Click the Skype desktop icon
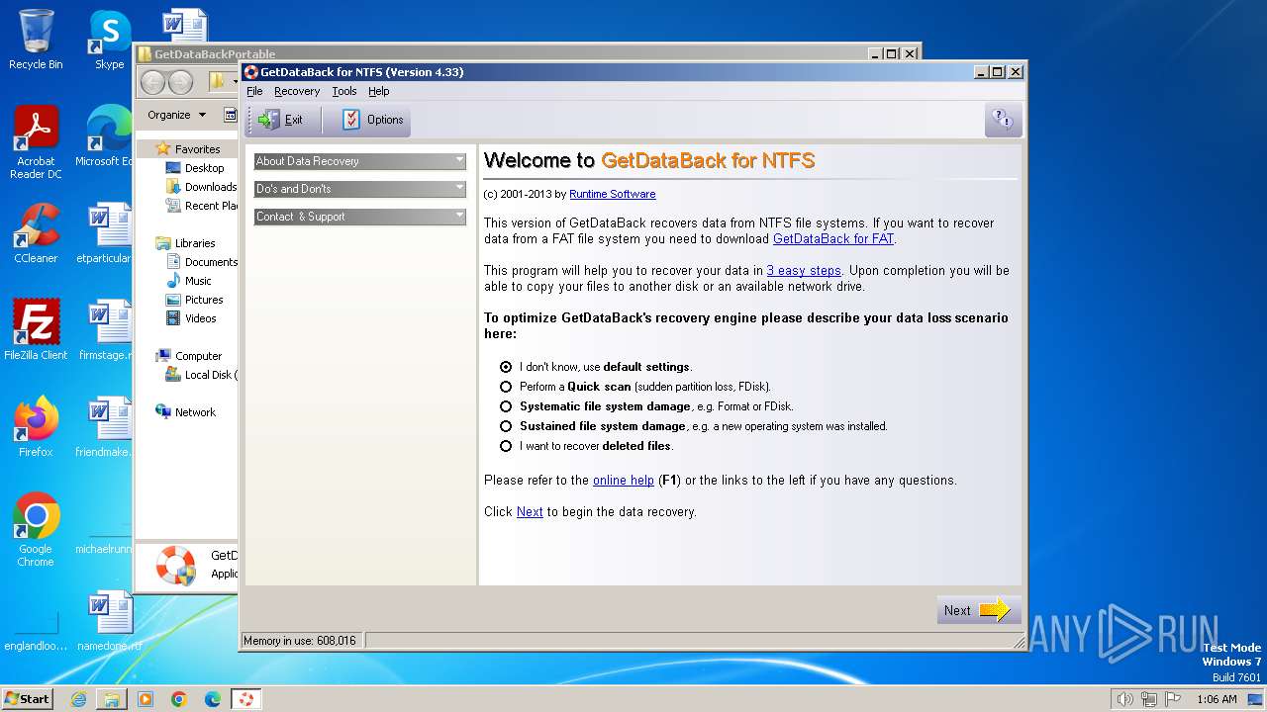This screenshot has width=1267, height=712. tap(109, 40)
